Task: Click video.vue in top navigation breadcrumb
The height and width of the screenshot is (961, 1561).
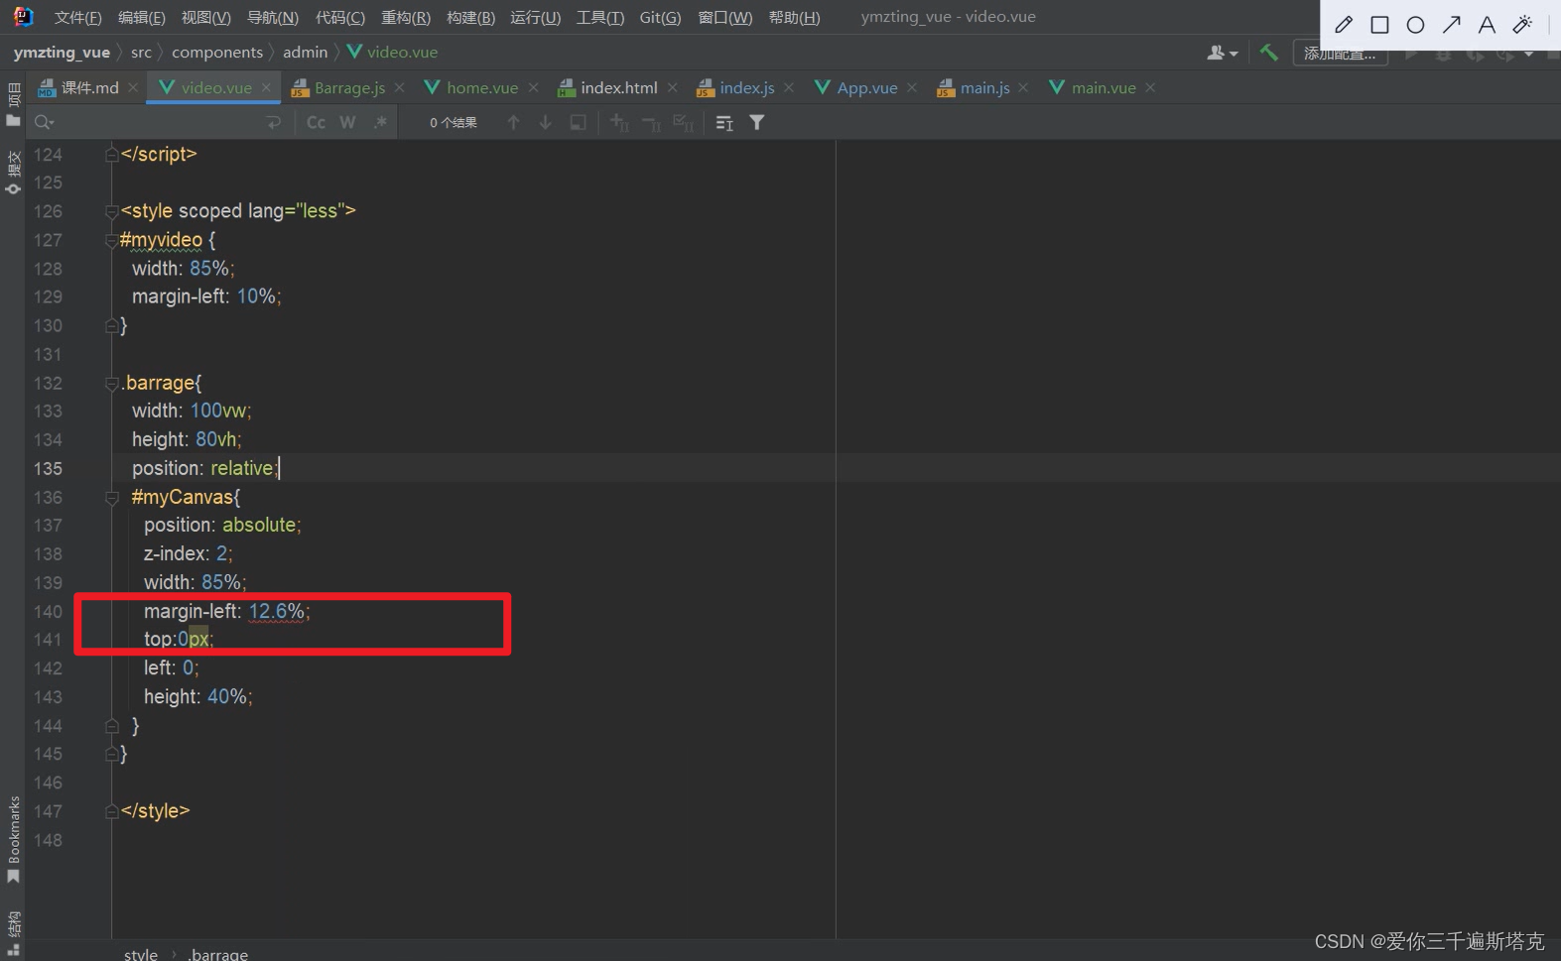Action: [392, 53]
